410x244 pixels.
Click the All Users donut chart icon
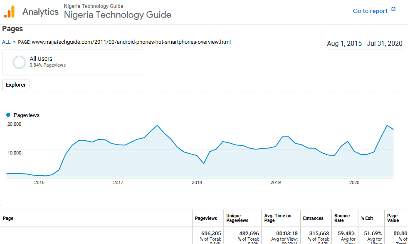coord(20,62)
